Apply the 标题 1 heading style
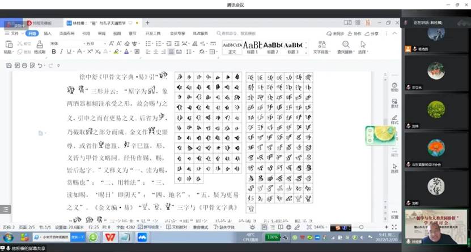The width and height of the screenshot is (471, 252). (x=252, y=45)
